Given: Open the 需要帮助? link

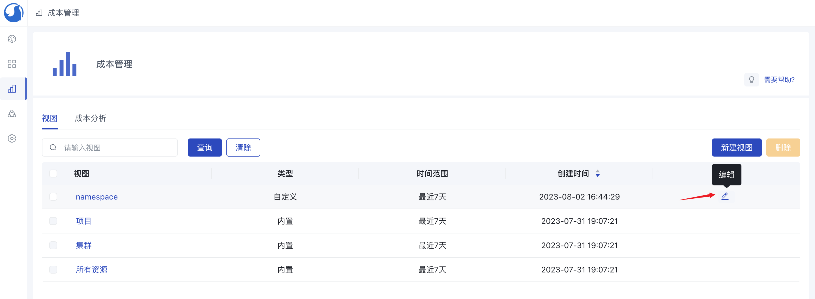Looking at the screenshot, I should (779, 80).
